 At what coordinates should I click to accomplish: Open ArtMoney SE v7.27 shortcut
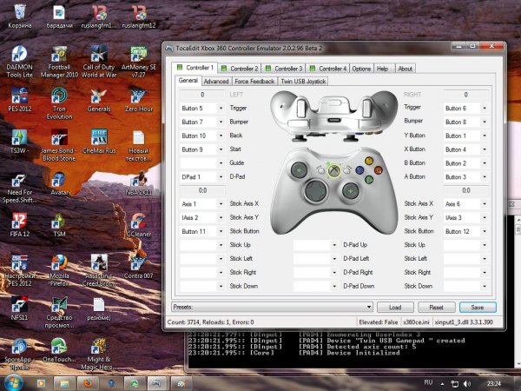pos(139,62)
